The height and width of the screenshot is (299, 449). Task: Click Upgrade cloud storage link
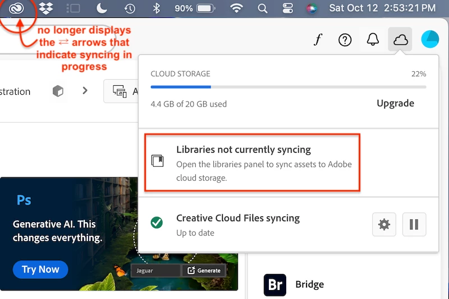(x=395, y=103)
